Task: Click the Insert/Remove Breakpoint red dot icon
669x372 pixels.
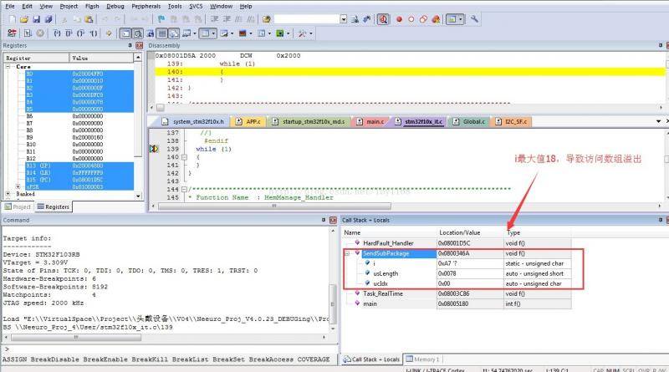Action: (399, 18)
